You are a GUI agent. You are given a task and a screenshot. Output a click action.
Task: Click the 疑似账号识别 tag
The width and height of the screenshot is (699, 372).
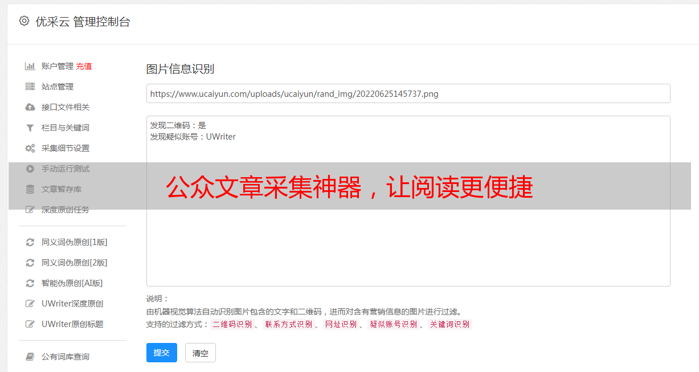(394, 324)
